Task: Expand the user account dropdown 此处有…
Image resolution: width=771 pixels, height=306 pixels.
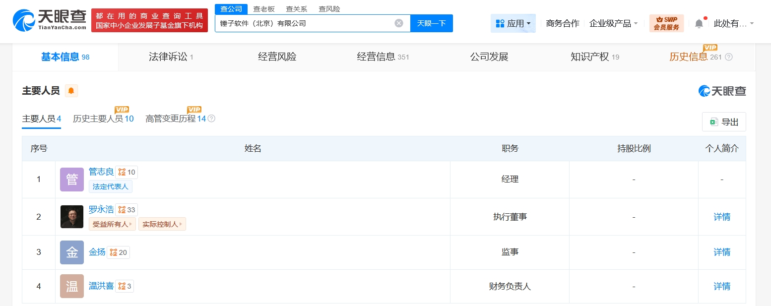Action: [733, 23]
